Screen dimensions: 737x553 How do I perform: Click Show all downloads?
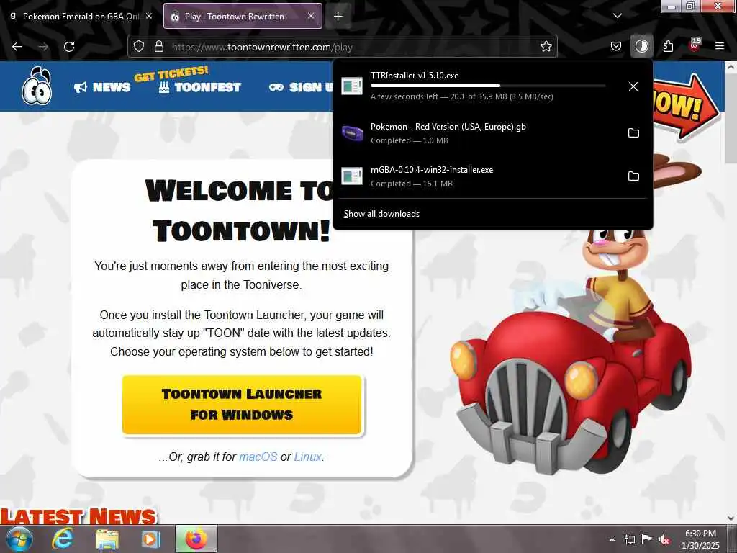[x=381, y=214]
